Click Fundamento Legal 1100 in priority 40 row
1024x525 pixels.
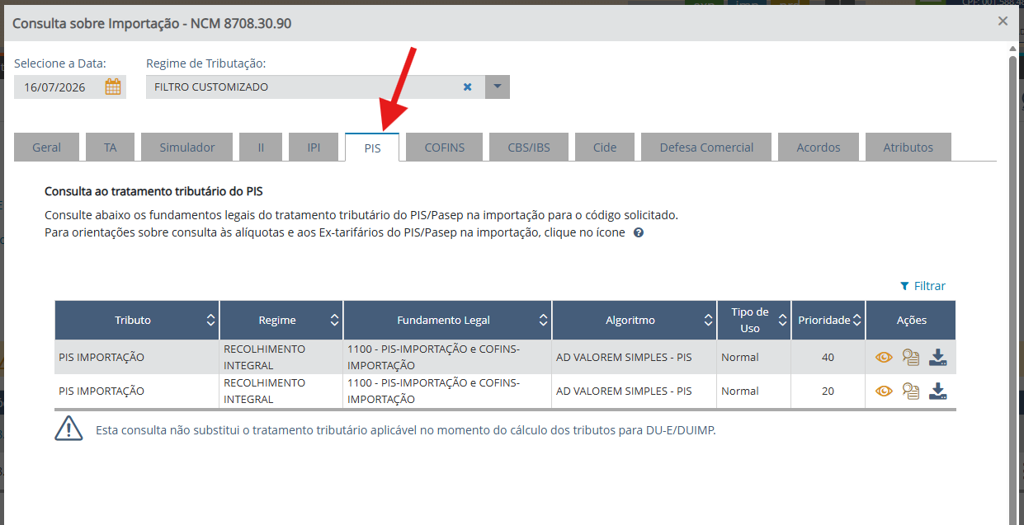(x=434, y=357)
